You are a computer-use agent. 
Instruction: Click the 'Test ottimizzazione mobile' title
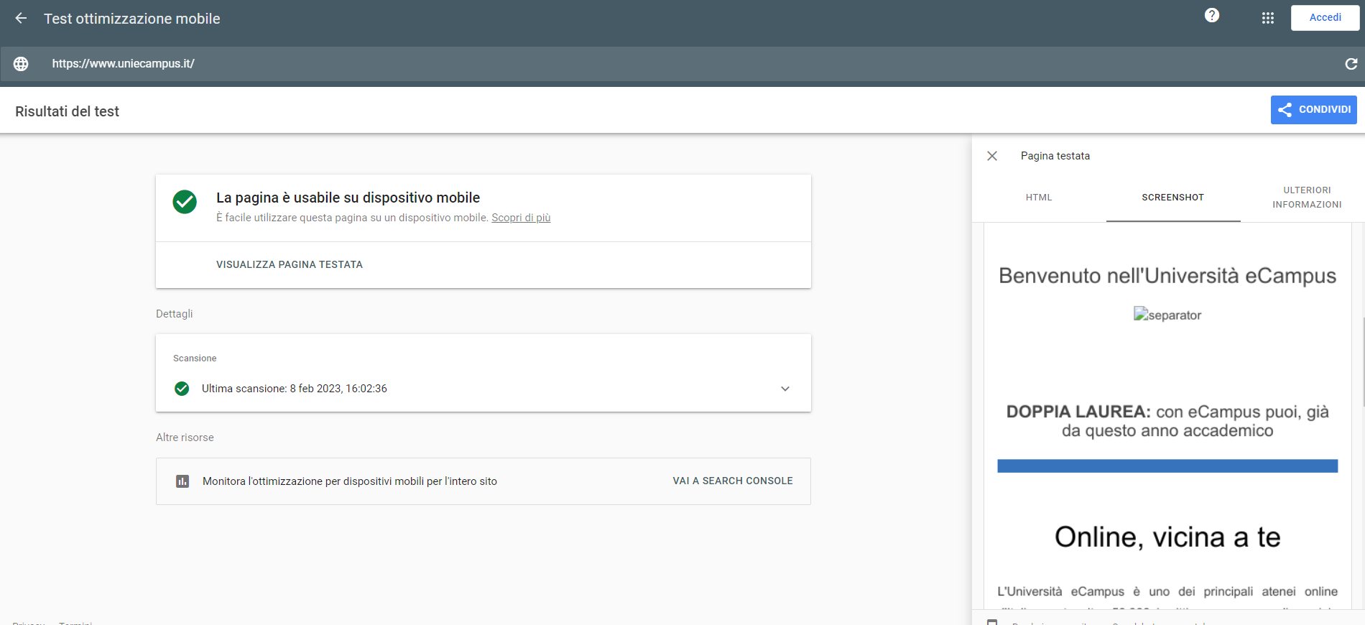tap(132, 19)
